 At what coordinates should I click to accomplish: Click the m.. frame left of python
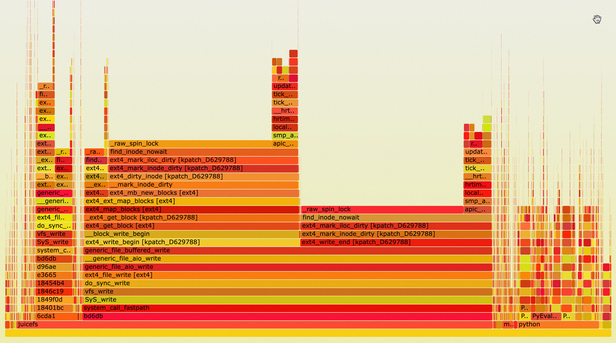pos(508,325)
